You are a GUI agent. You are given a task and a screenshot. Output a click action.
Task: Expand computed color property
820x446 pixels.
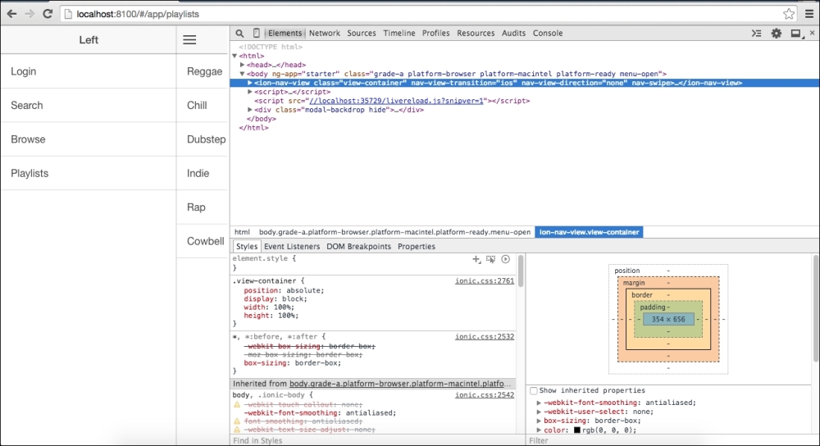539,430
